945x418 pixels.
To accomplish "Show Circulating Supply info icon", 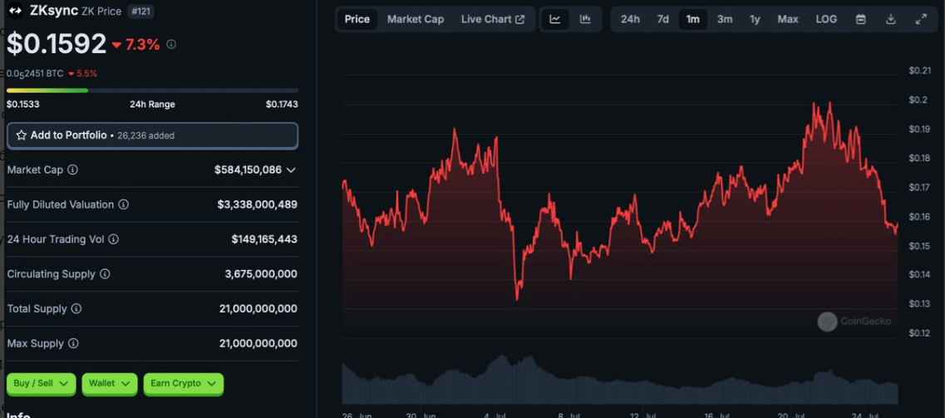I will (105, 274).
